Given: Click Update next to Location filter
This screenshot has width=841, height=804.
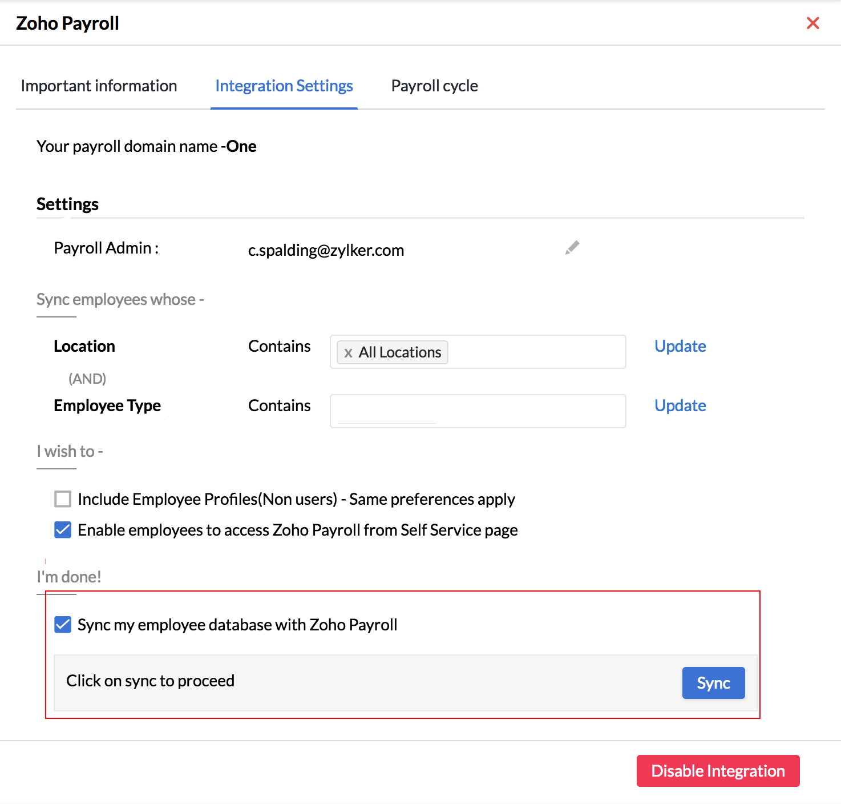Looking at the screenshot, I should pos(680,346).
